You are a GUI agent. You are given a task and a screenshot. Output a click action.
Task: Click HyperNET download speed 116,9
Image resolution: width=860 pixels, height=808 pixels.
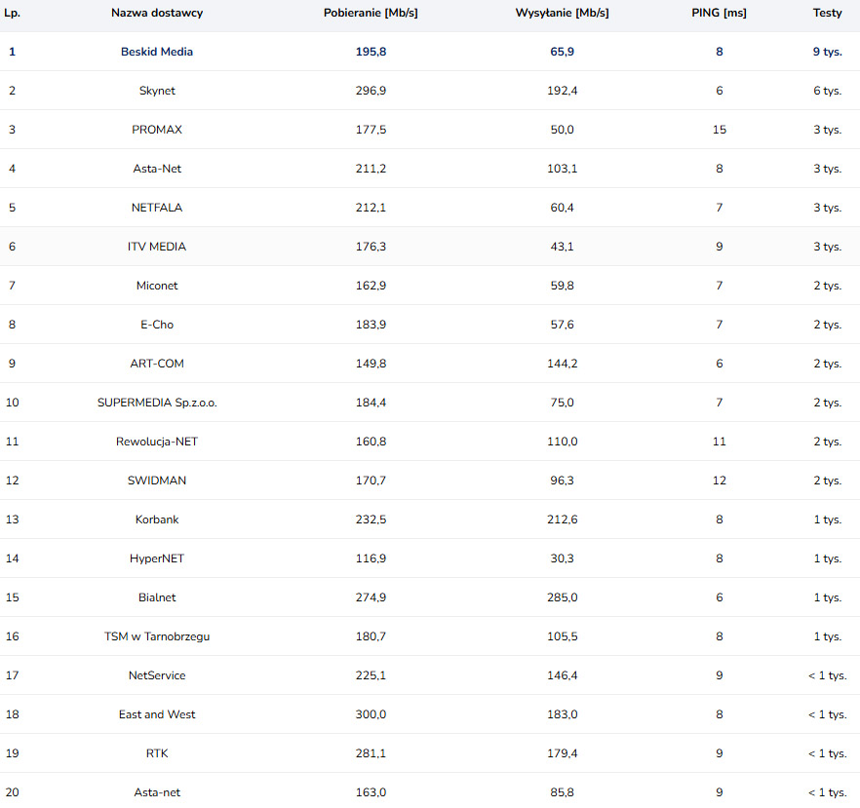[x=371, y=558]
